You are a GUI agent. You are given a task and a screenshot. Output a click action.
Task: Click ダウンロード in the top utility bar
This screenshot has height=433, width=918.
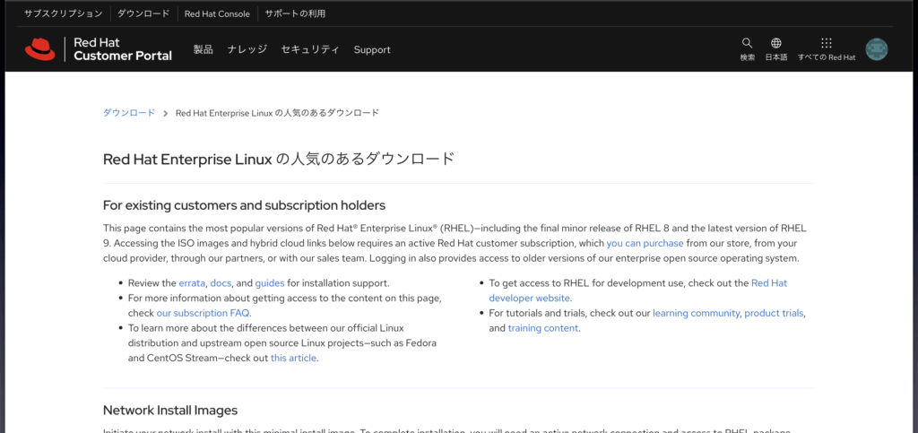142,13
